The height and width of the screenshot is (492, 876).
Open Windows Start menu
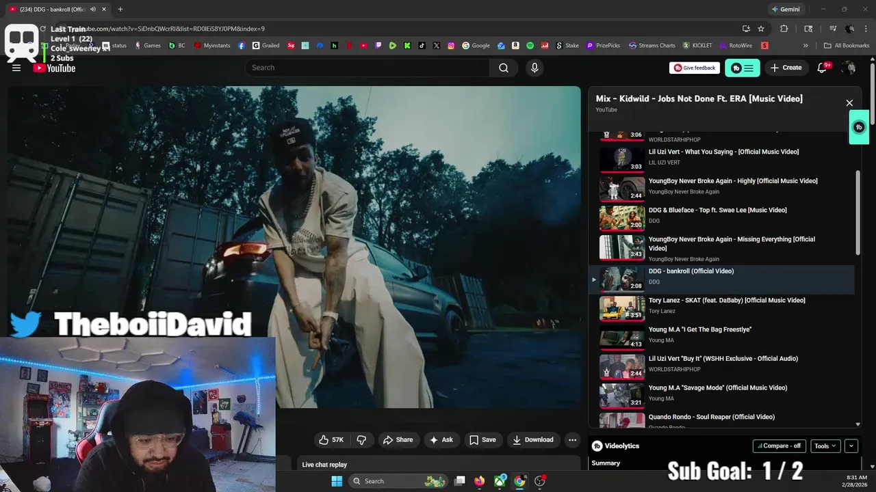337,481
